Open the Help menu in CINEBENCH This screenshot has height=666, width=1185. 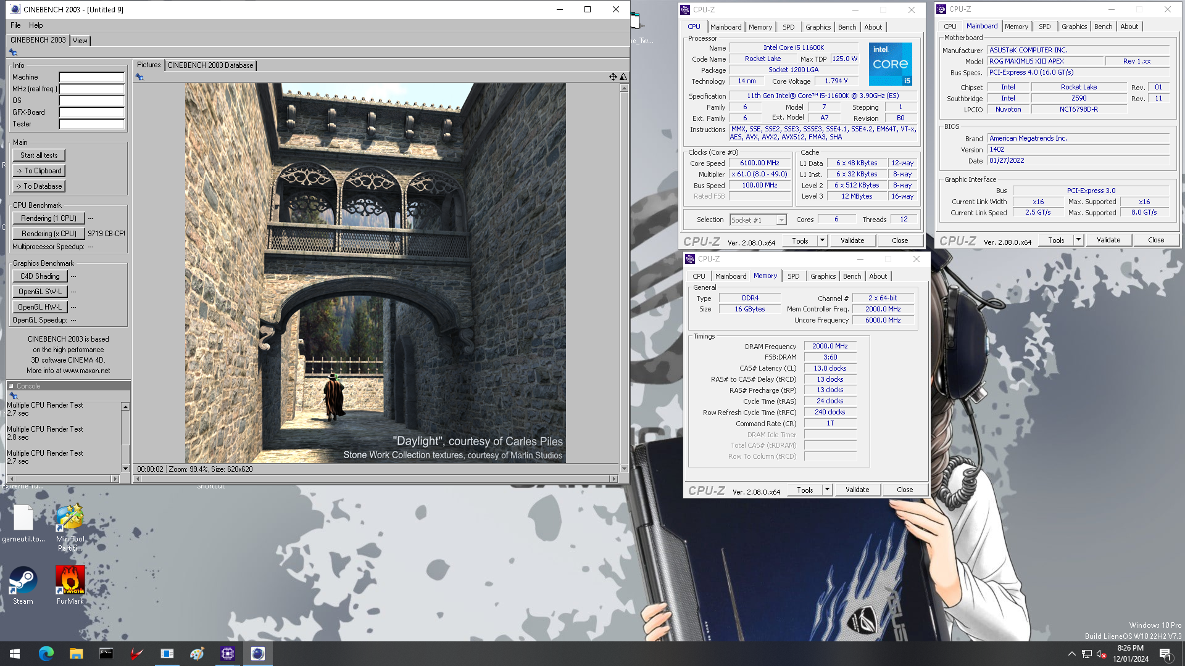point(36,25)
